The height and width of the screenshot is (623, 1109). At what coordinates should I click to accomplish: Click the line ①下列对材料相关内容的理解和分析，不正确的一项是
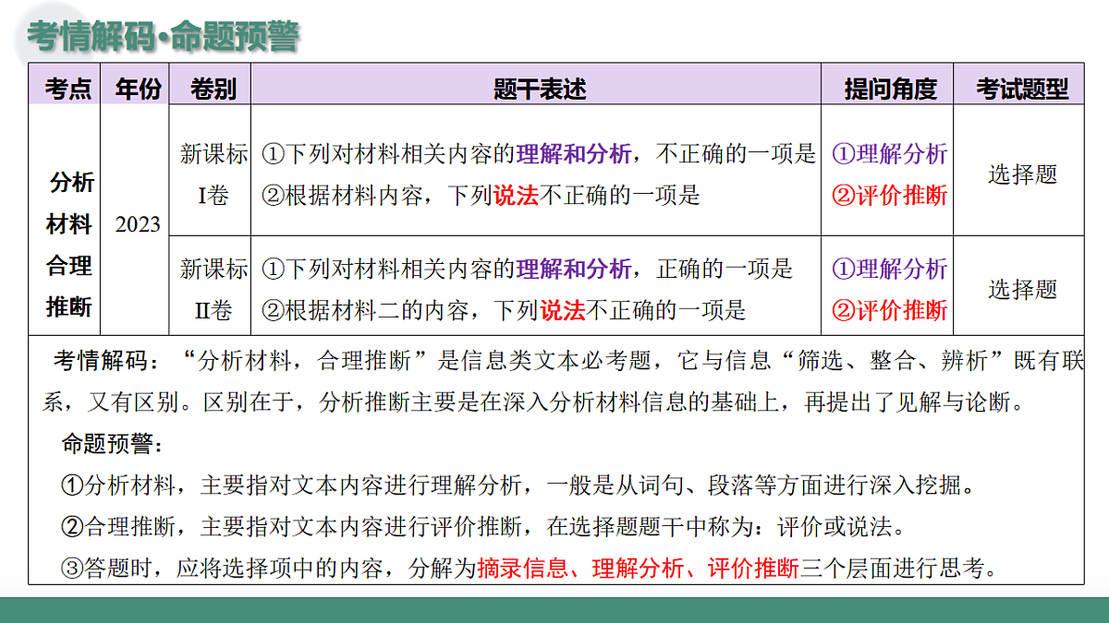(x=539, y=154)
